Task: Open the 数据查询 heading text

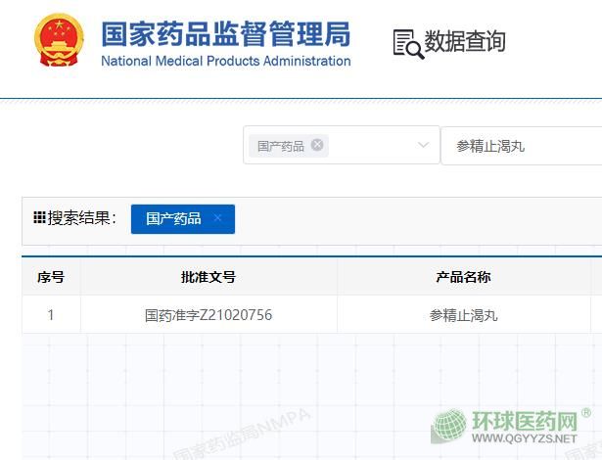Action: pyautogui.click(x=466, y=42)
